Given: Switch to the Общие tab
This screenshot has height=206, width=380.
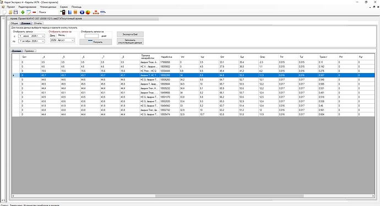Looking at the screenshot, I should pyautogui.click(x=14, y=23).
